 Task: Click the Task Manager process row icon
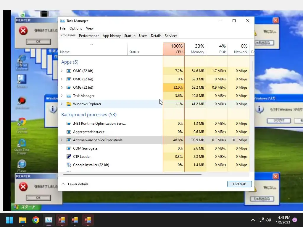(x=69, y=96)
